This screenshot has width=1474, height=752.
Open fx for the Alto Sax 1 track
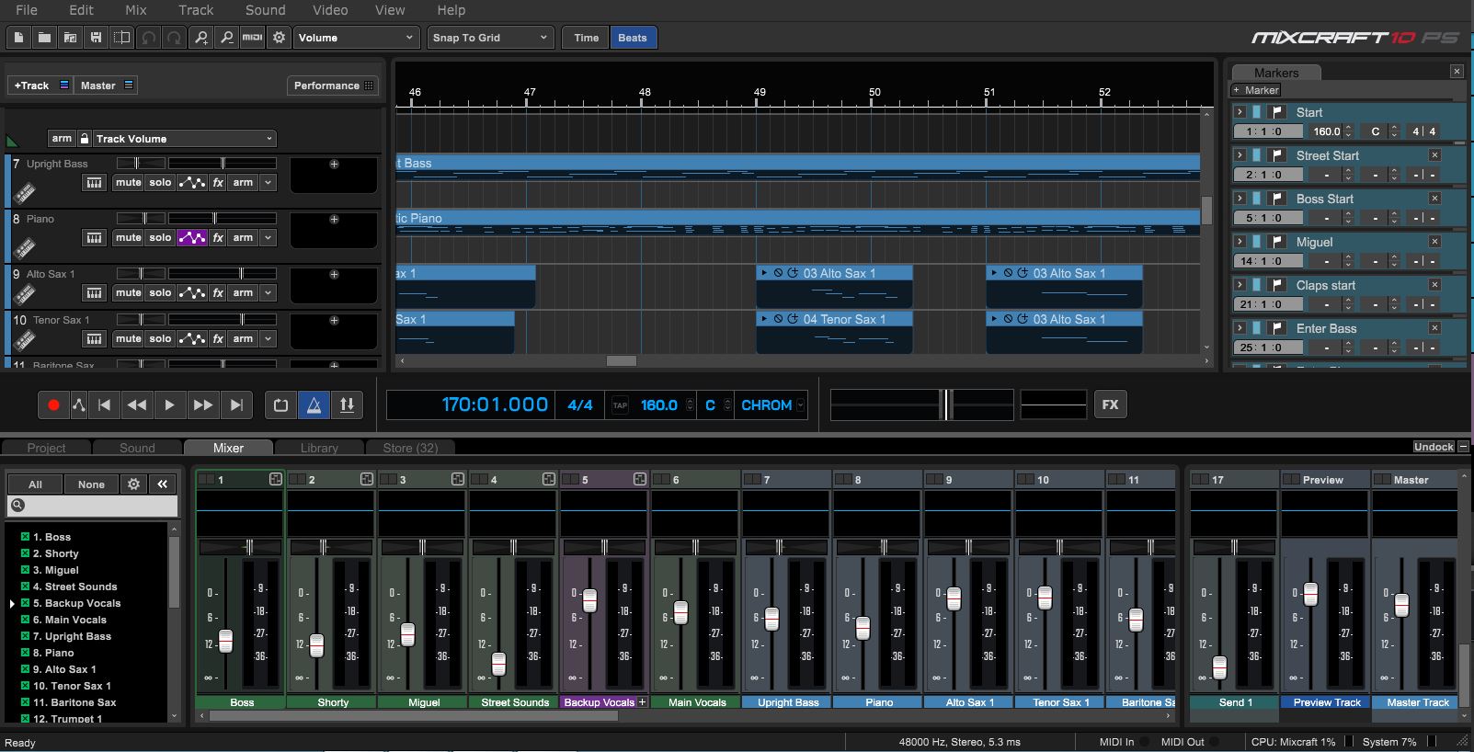point(218,293)
